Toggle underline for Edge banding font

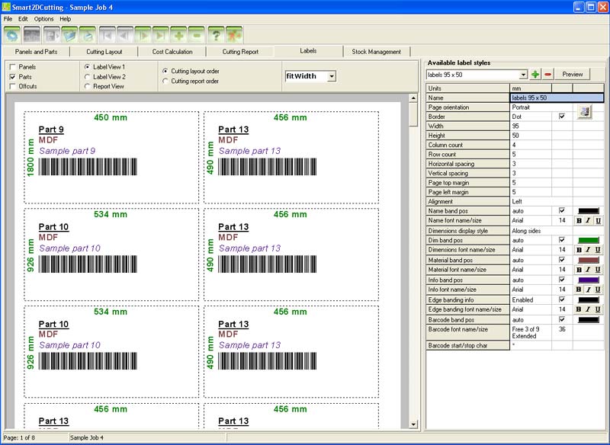pos(598,309)
